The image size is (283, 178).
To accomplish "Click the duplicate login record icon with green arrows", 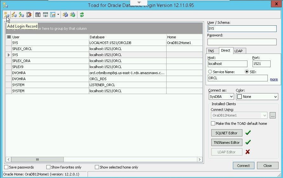I will pos(22,15).
